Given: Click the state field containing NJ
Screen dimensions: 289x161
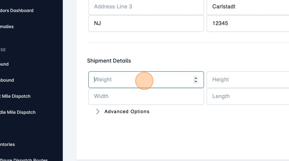Looking at the screenshot, I should [x=146, y=23].
